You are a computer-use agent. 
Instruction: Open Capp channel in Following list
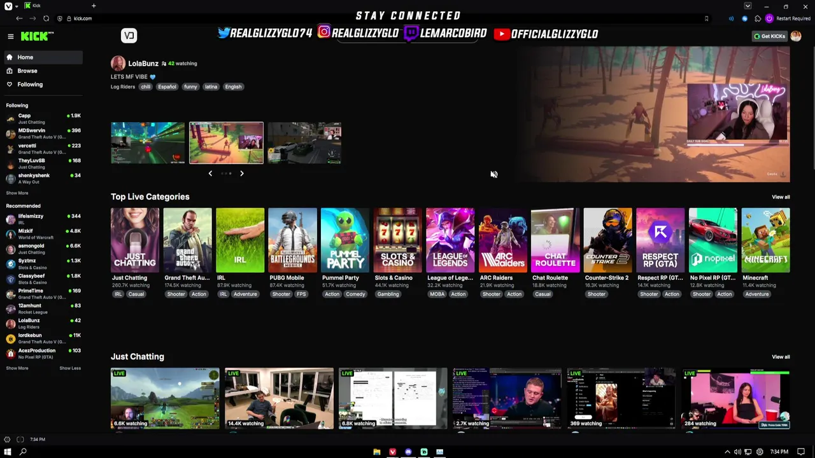pos(43,118)
